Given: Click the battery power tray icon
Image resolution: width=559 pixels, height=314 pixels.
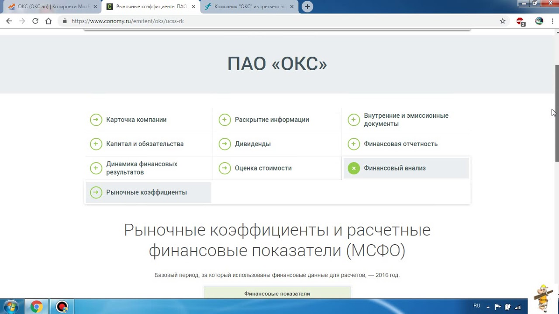Looking at the screenshot, I should pos(508,307).
